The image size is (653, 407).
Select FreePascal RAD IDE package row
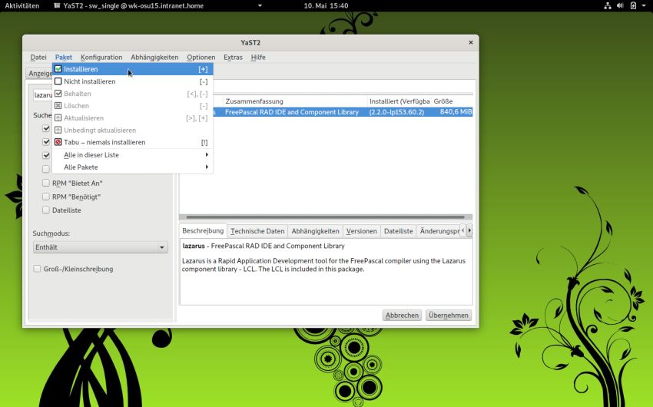343,112
